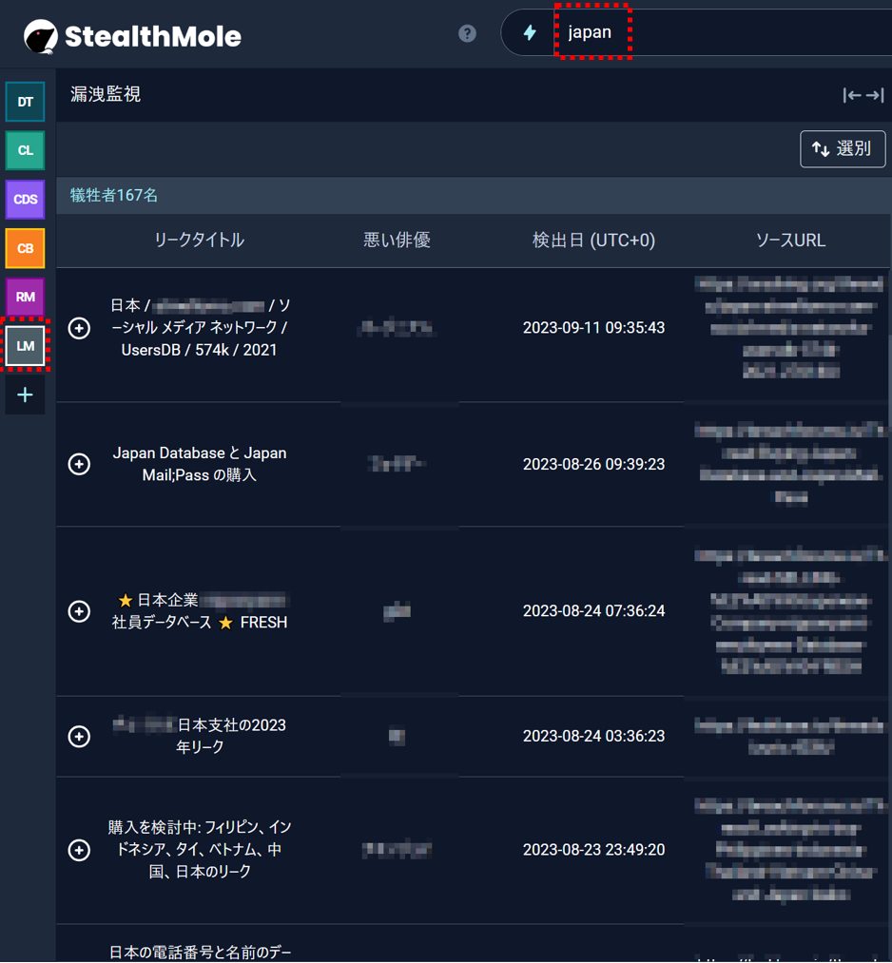This screenshot has width=892, height=963.
Task: Toggle panel width with arrows icon
Action: [x=863, y=95]
